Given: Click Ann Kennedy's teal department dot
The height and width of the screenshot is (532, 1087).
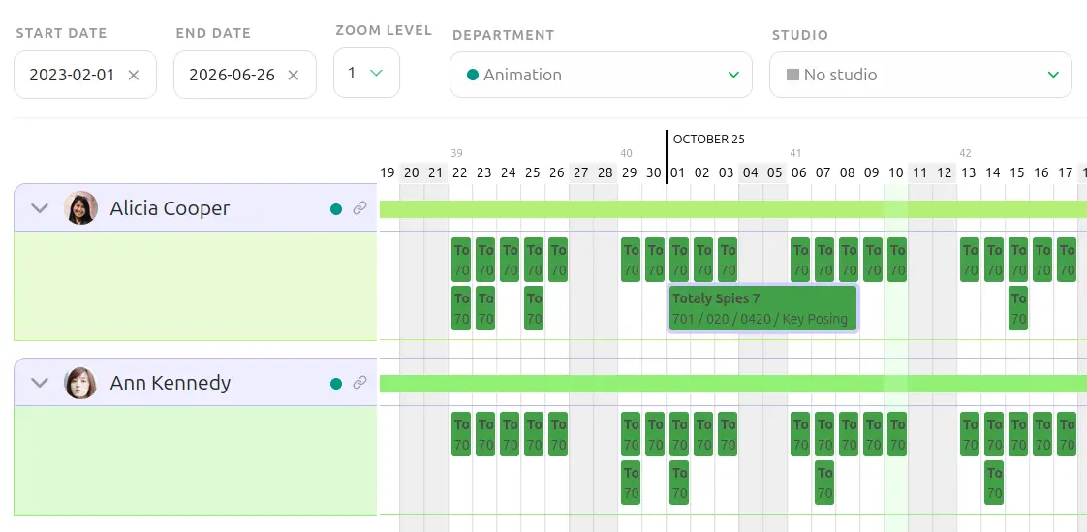Looking at the screenshot, I should pos(336,383).
